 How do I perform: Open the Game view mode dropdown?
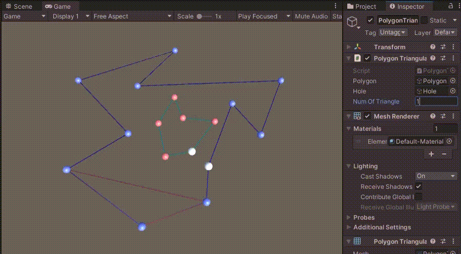25,16
